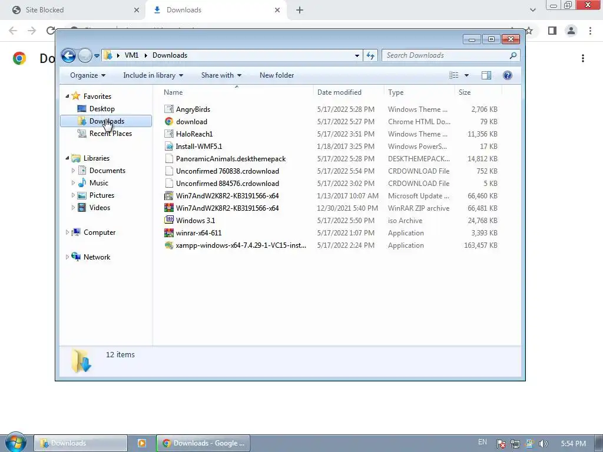Click the VM1 breadcrumb in address bar
This screenshot has width=603, height=452.
tap(131, 55)
